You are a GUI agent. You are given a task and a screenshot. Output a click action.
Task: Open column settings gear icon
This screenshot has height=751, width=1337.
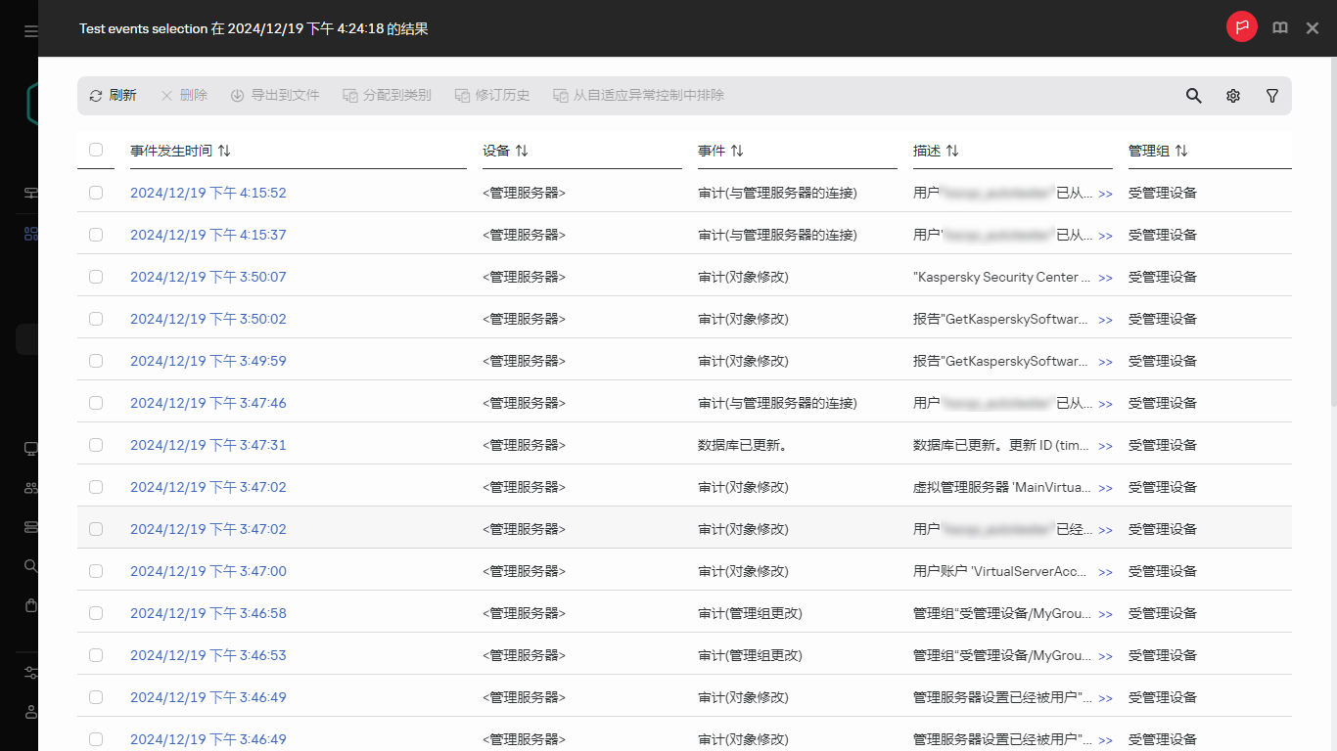tap(1233, 96)
